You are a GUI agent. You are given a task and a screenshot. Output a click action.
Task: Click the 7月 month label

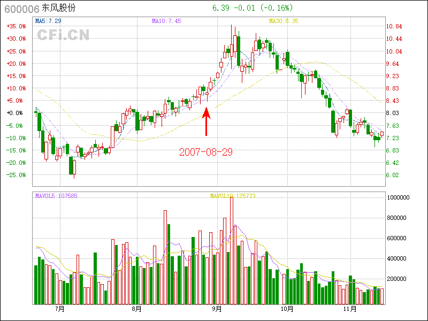point(60,309)
